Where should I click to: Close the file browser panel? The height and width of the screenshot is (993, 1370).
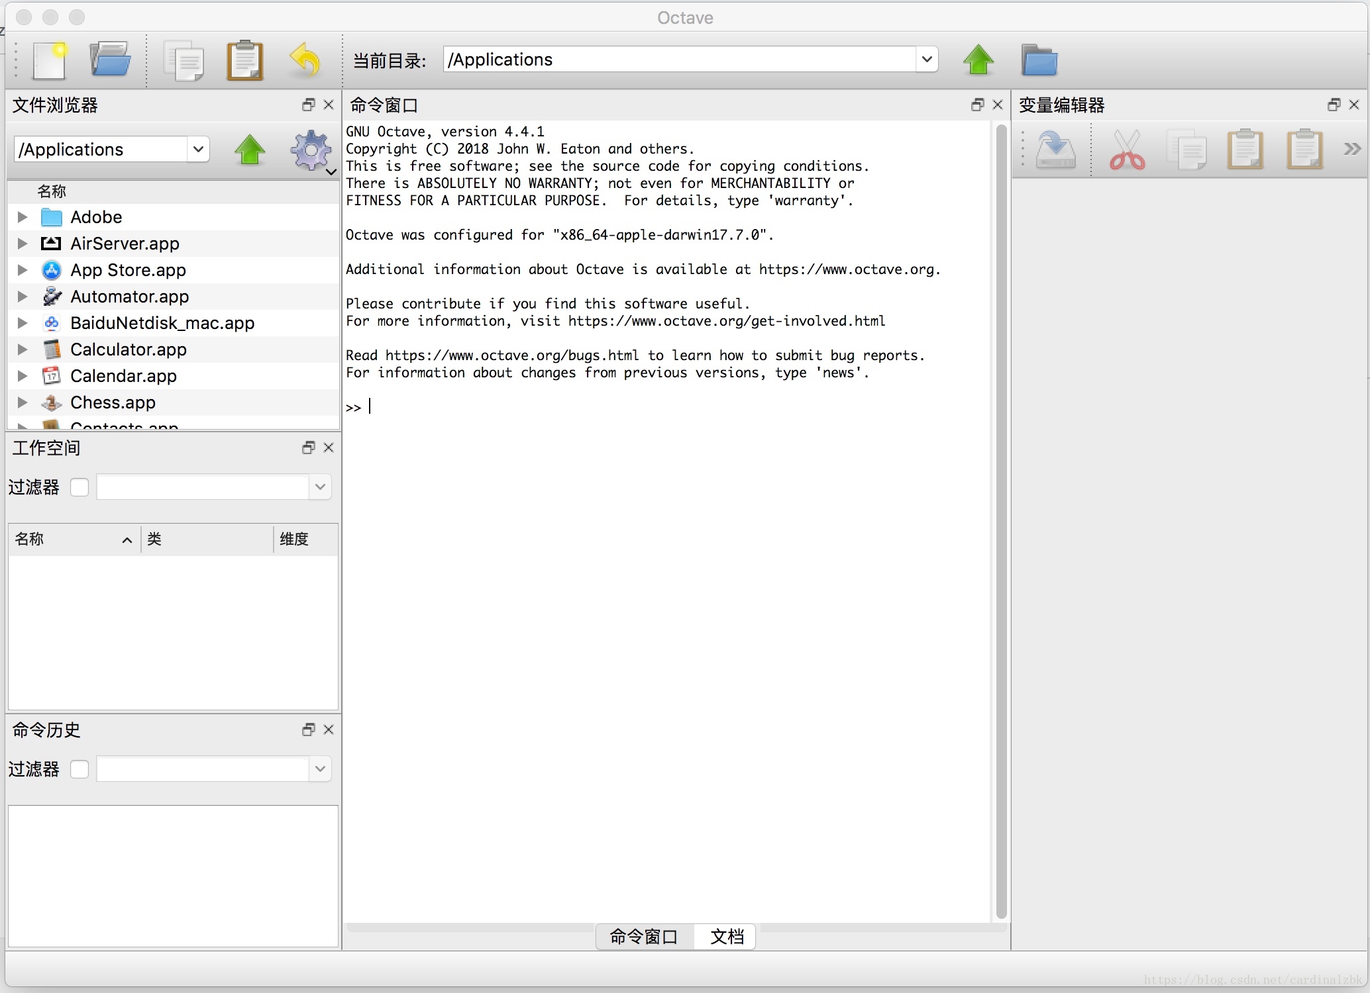[x=328, y=105]
